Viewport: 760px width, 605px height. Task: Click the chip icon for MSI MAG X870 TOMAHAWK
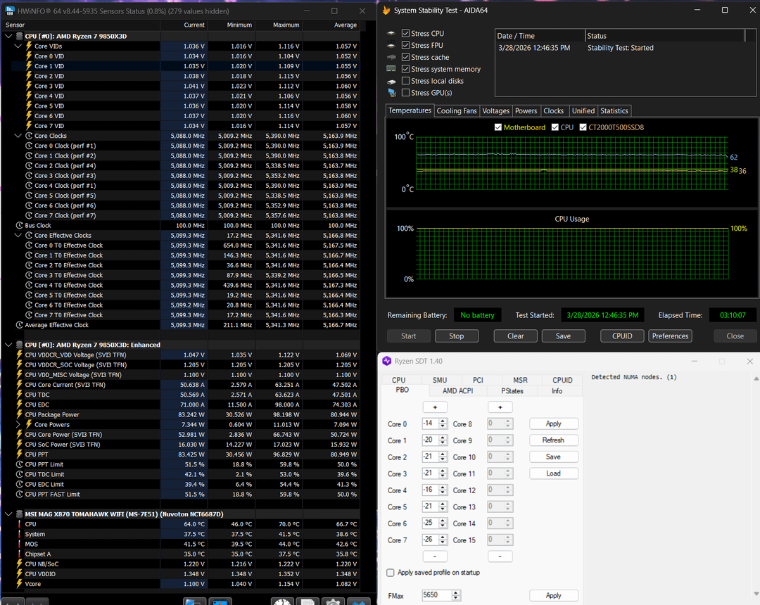(x=18, y=514)
